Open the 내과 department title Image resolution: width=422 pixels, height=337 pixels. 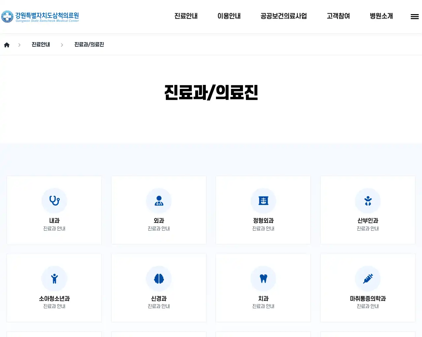[54, 220]
